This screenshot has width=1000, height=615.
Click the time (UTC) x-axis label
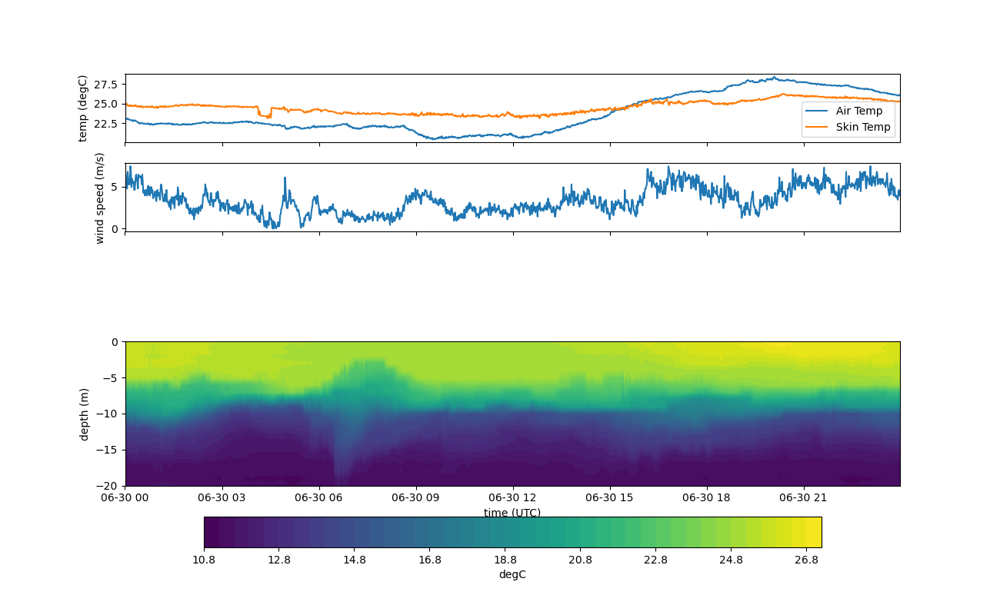click(x=512, y=513)
